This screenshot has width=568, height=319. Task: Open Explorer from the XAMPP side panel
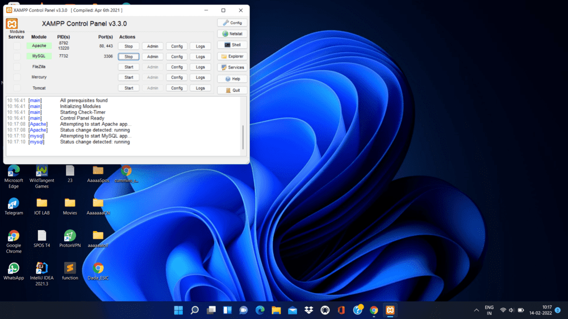click(232, 56)
